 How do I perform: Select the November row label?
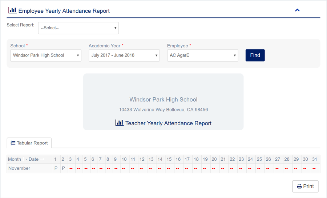click(19, 168)
